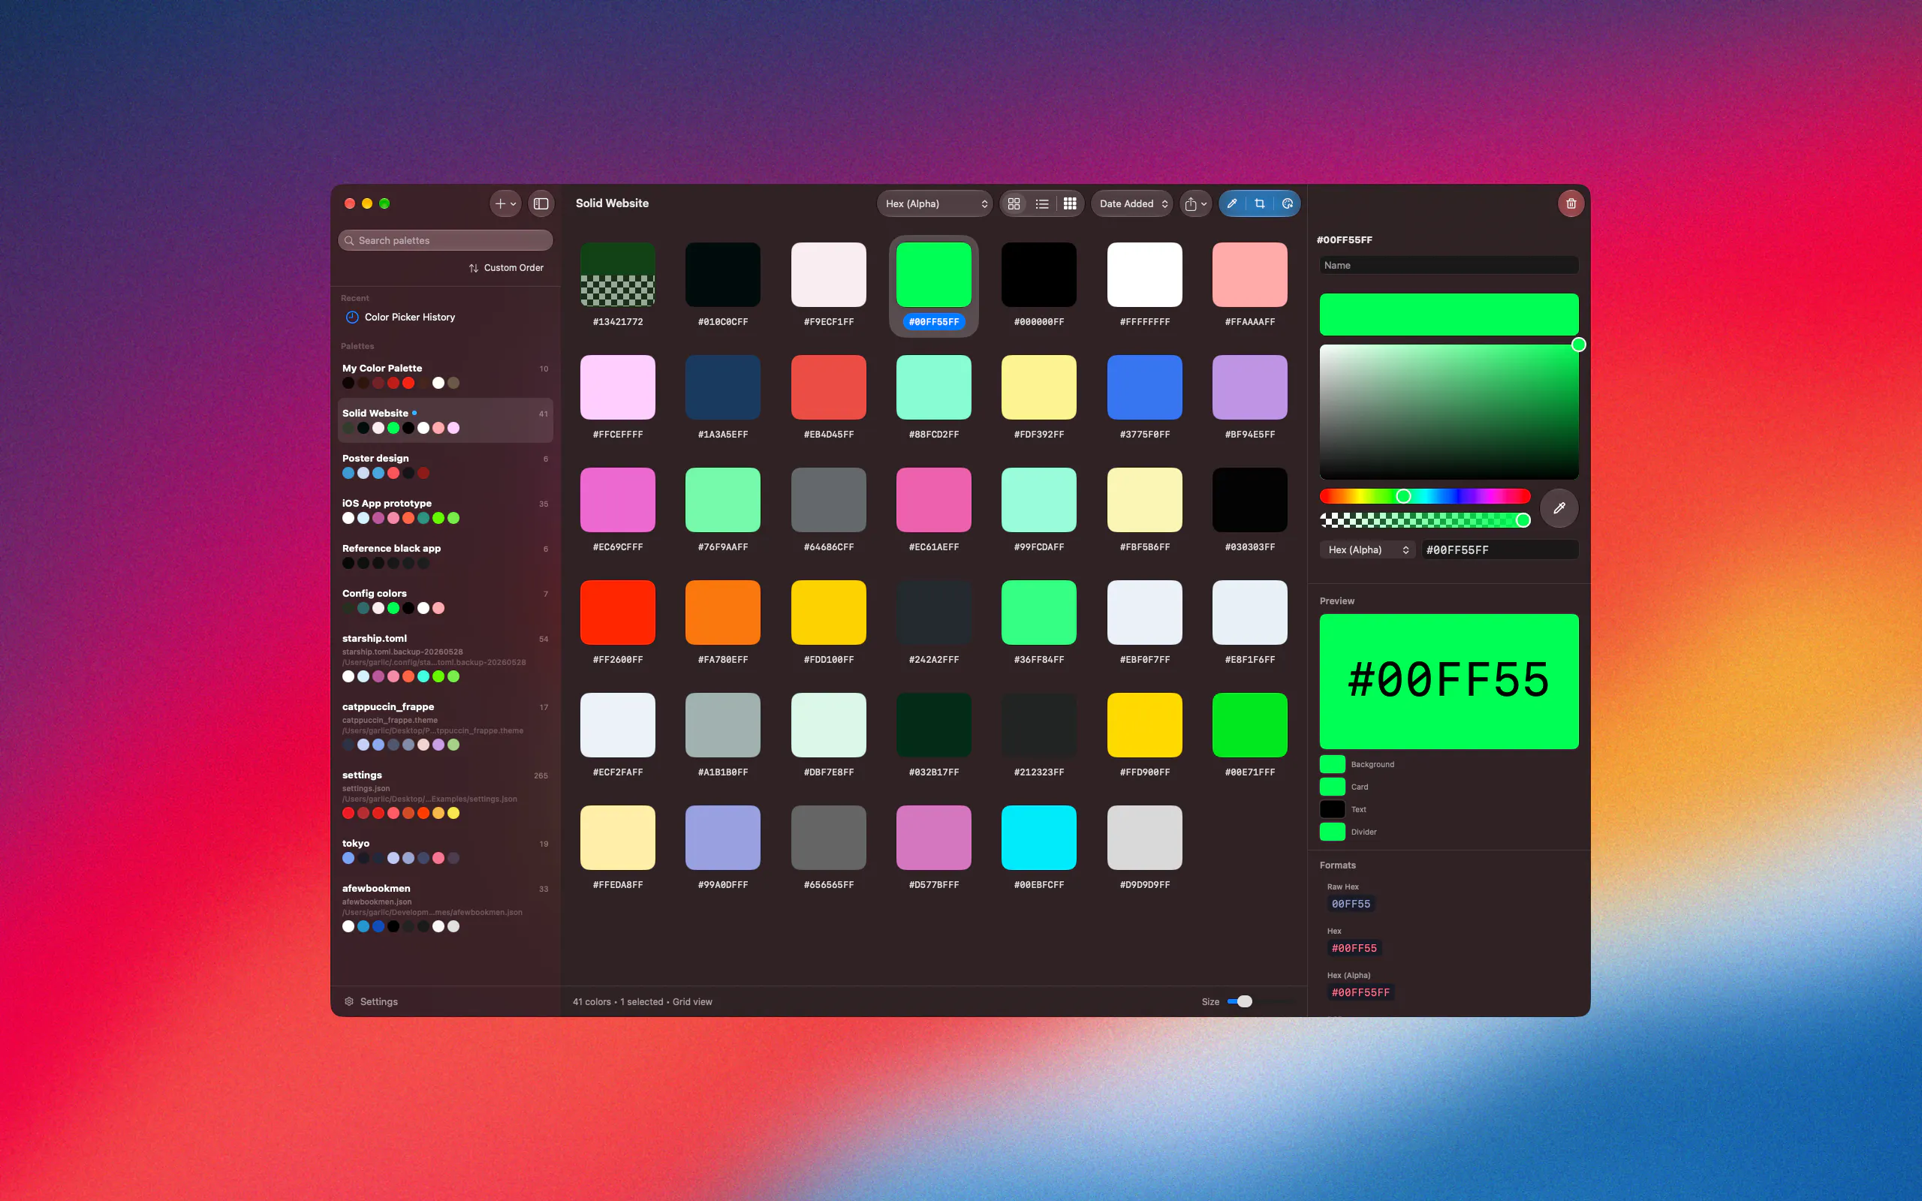This screenshot has height=1201, width=1922.
Task: Select the My Color Palette palette
Action: click(x=445, y=375)
